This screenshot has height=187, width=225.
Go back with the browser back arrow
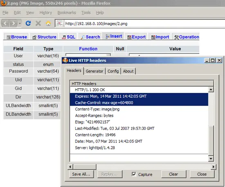tap(5, 23)
